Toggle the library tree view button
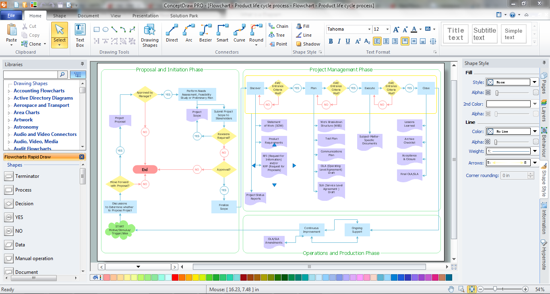This screenshot has height=294, width=550. 78,75
